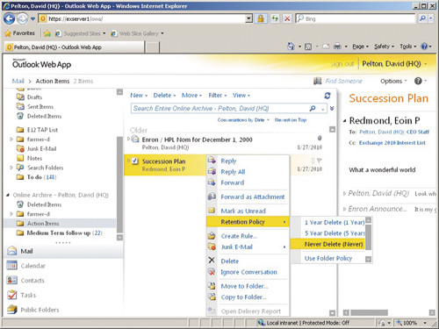Viewport: 439px width, 329px height.
Task: Open Favorites star button
Action: tap(20, 33)
